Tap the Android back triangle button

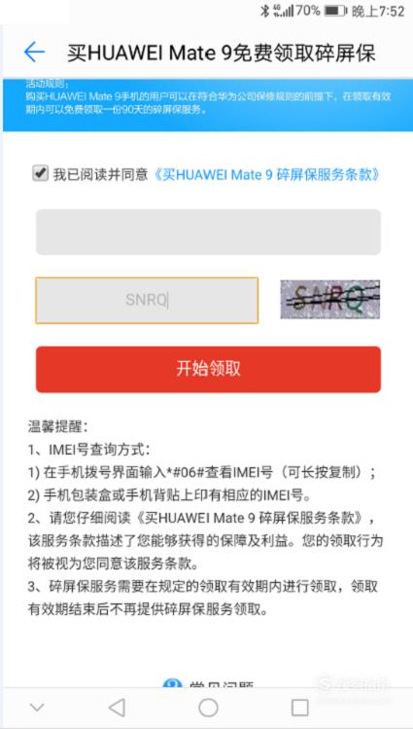pyautogui.click(x=117, y=708)
